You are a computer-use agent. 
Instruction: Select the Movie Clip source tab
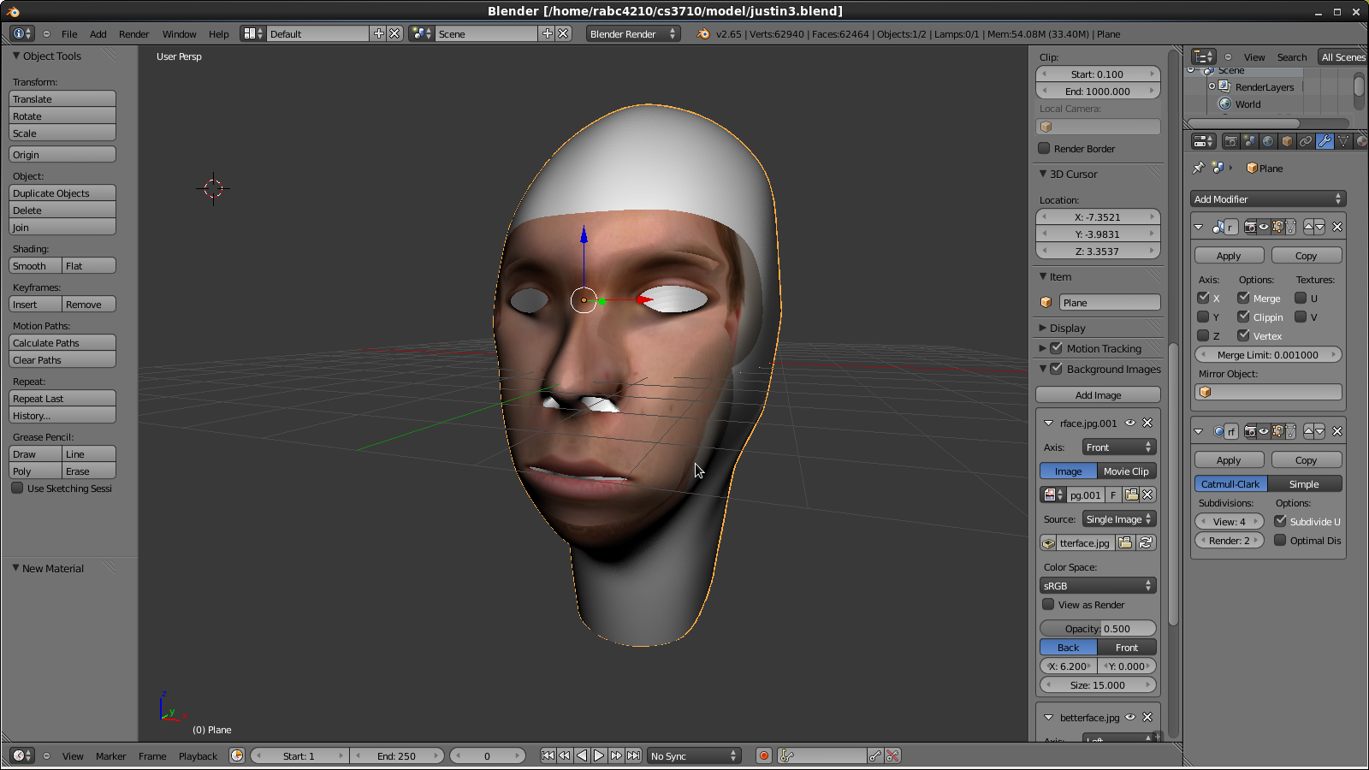tap(1127, 471)
